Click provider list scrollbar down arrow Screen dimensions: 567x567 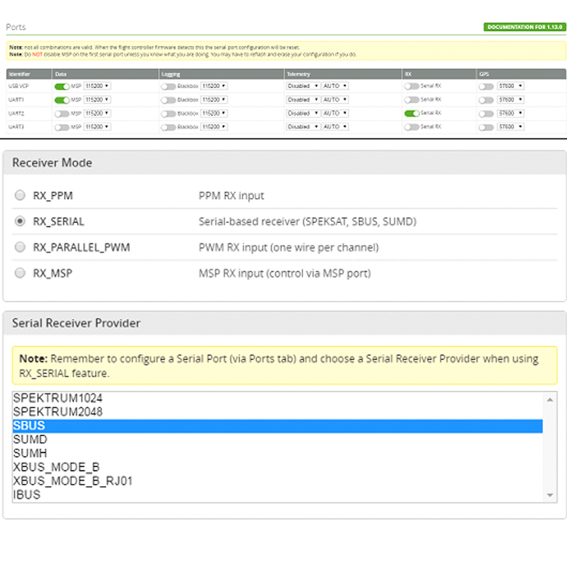point(550,495)
